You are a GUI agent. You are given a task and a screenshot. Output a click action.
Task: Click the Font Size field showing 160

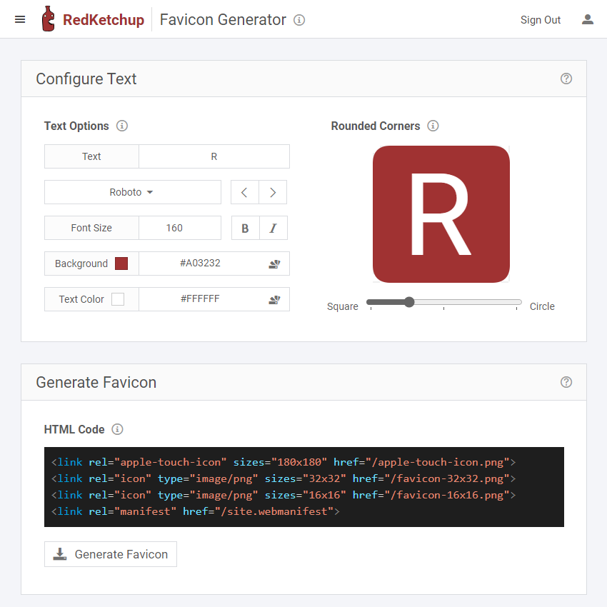180,228
